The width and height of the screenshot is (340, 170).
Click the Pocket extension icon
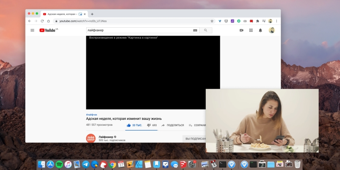[226, 21]
